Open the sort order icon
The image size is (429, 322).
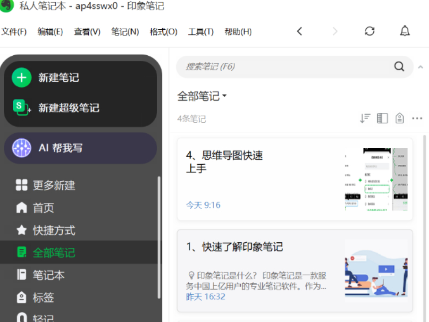tap(365, 119)
